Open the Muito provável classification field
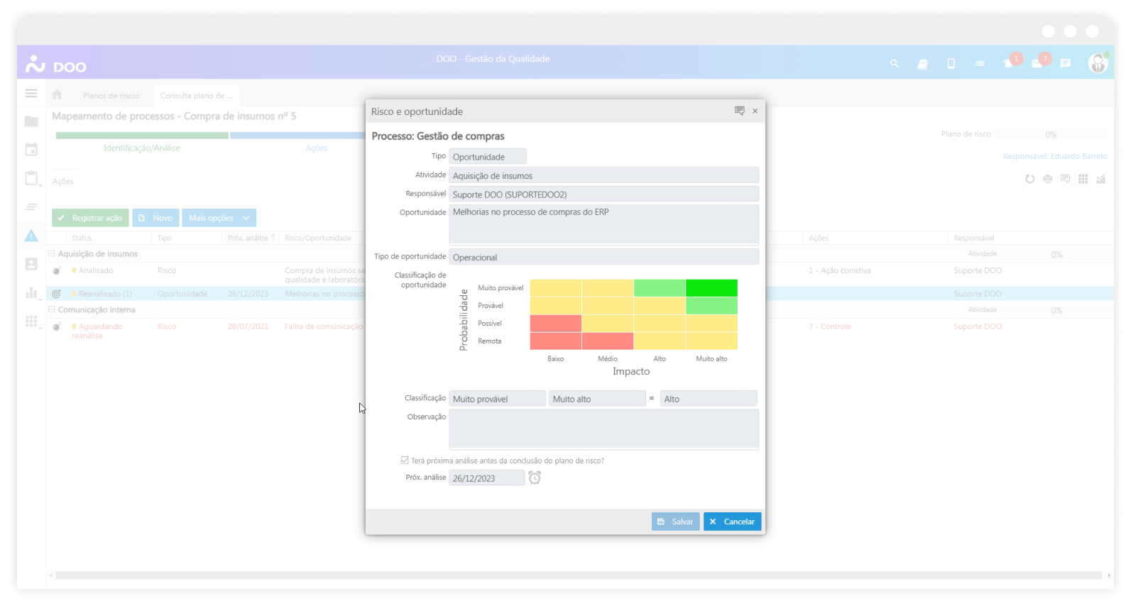The image size is (1131, 606). click(497, 399)
